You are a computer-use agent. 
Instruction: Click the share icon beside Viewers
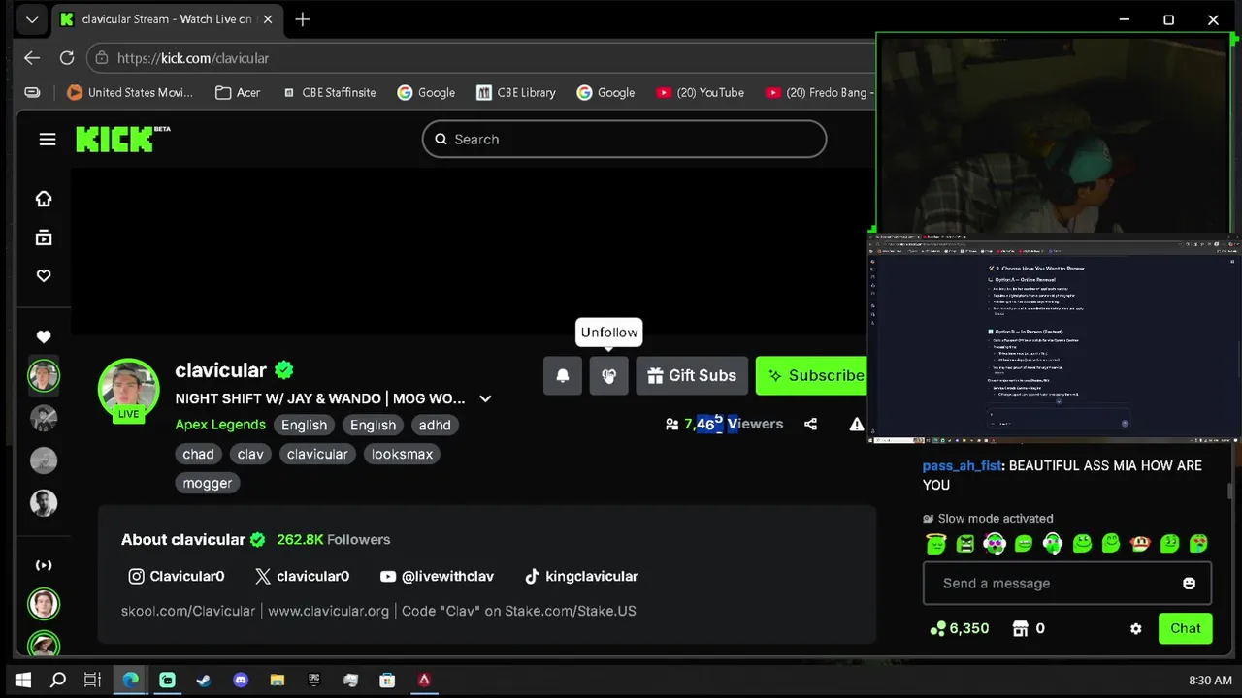[810, 424]
